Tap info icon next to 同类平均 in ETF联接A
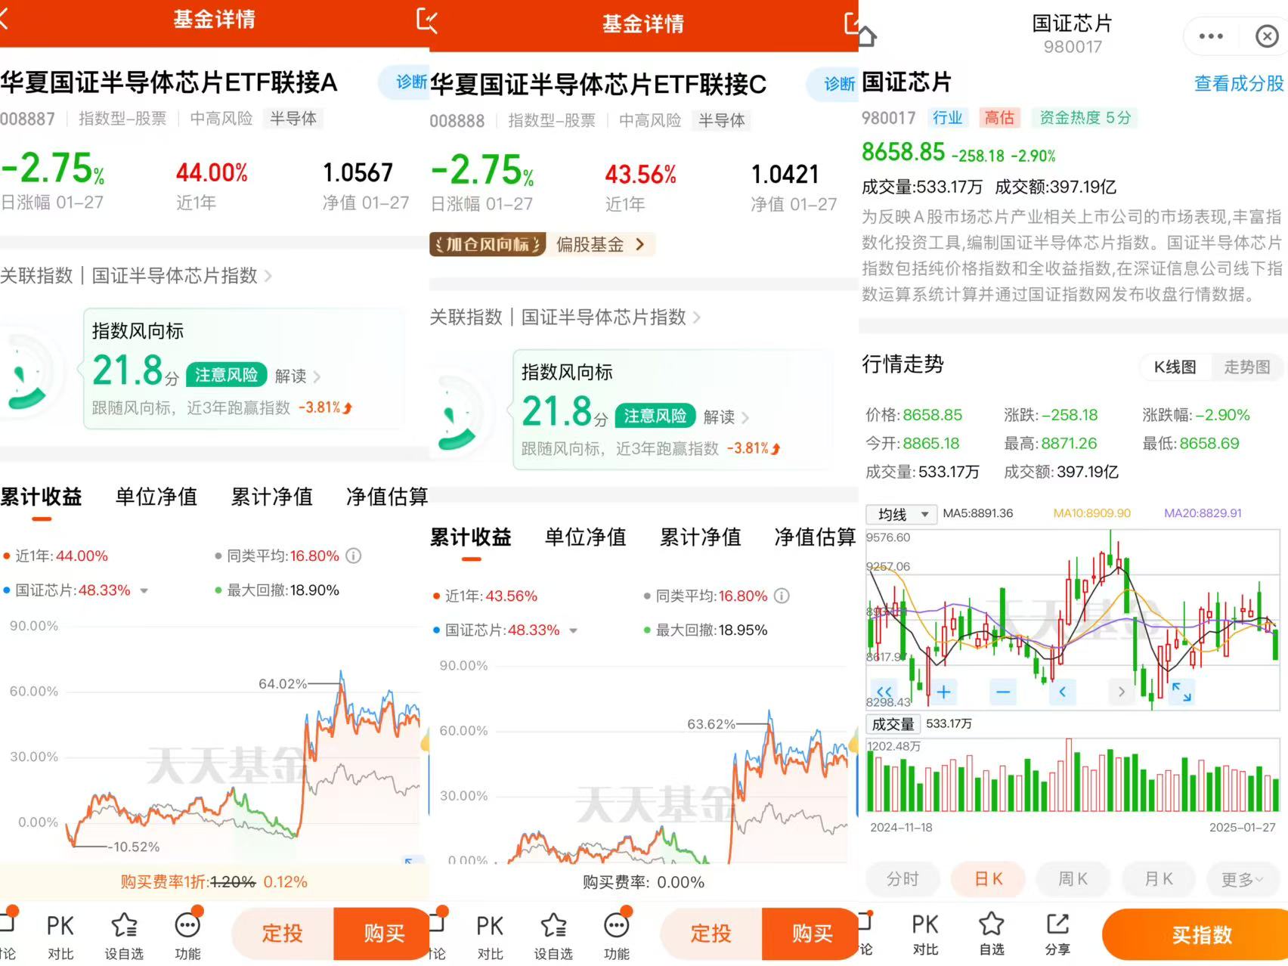This screenshot has height=966, width=1288. [353, 556]
